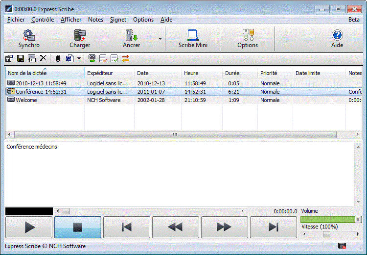The width and height of the screenshot is (367, 255).
Task: Click the 0:00:00.0 playback time display
Action: pos(285,211)
